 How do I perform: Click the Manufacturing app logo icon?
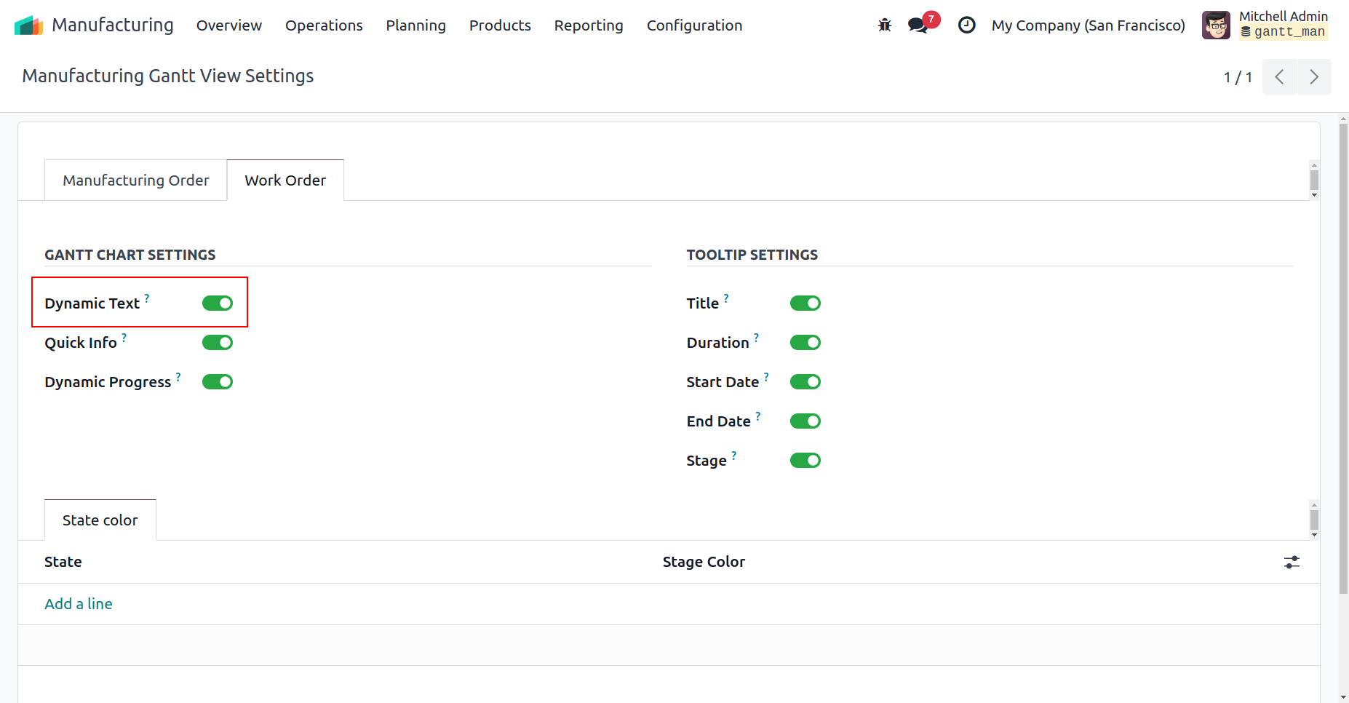28,25
